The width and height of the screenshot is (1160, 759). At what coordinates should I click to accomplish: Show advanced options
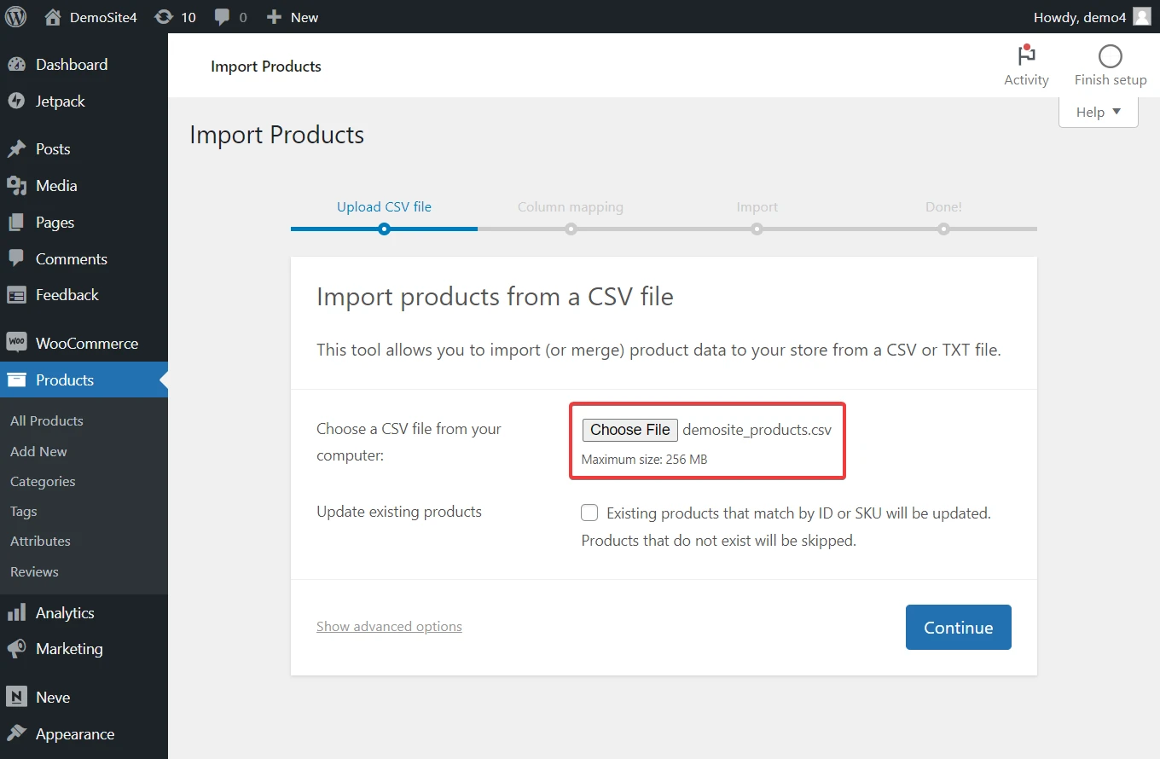tap(389, 626)
